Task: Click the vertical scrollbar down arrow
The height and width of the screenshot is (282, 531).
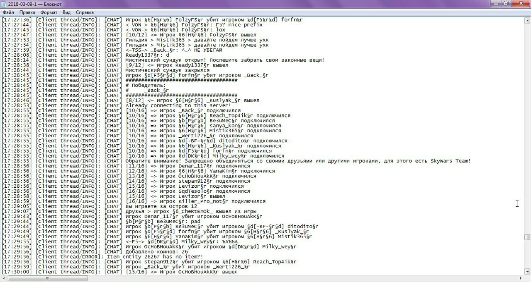Action: (x=527, y=271)
